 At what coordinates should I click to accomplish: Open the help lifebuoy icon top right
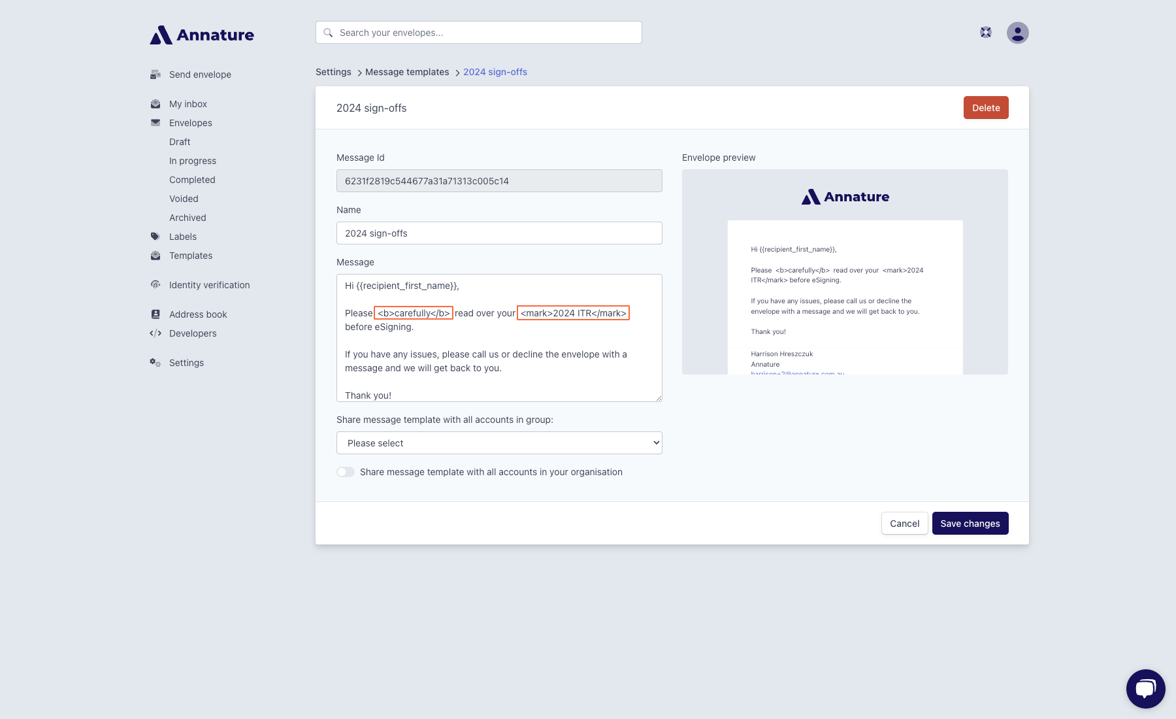click(x=985, y=31)
